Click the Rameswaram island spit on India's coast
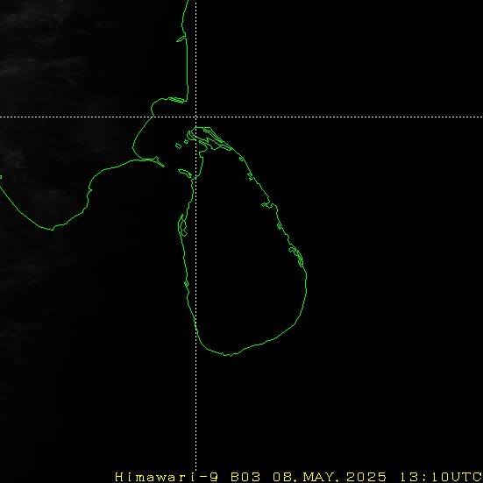483x483 pixels. pyautogui.click(x=159, y=162)
